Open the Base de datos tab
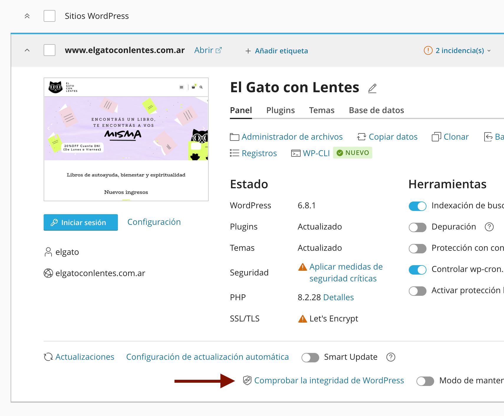504x416 pixels. point(376,110)
